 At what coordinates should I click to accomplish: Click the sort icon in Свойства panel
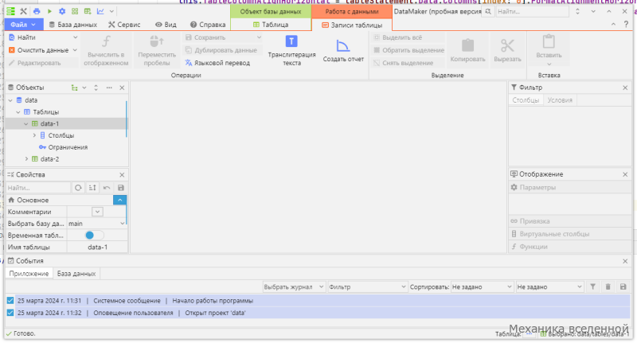pos(92,188)
